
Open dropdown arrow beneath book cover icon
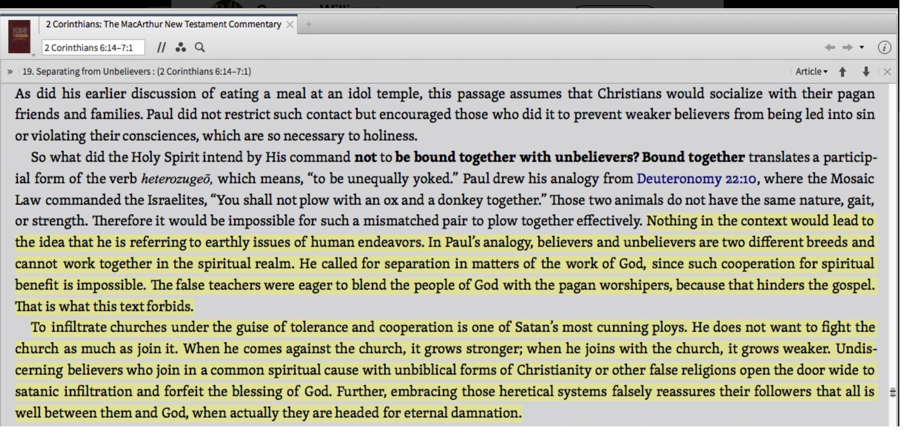[33, 55]
